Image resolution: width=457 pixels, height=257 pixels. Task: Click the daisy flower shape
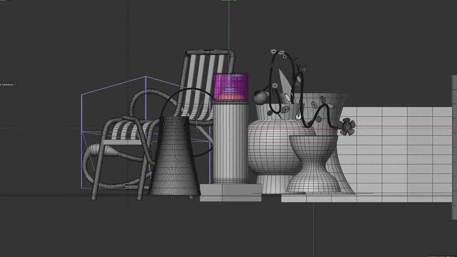click(x=347, y=126)
